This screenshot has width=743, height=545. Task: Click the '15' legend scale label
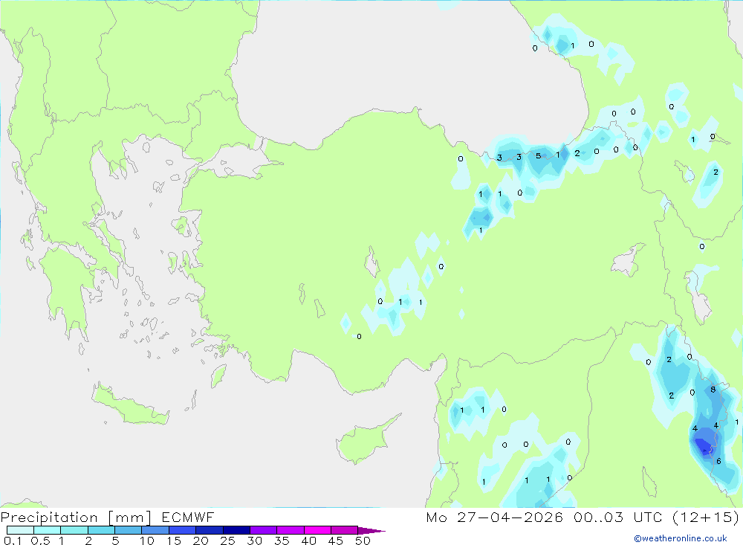173,541
